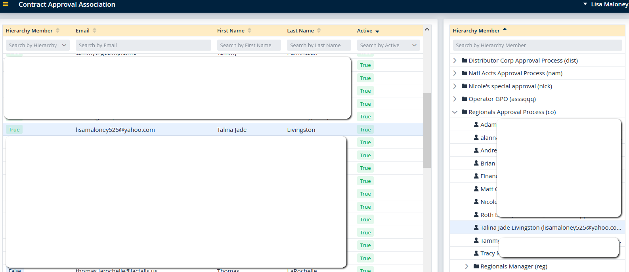Select Natl Accts Approval Process tree item
The height and width of the screenshot is (272, 629).
[x=515, y=73]
